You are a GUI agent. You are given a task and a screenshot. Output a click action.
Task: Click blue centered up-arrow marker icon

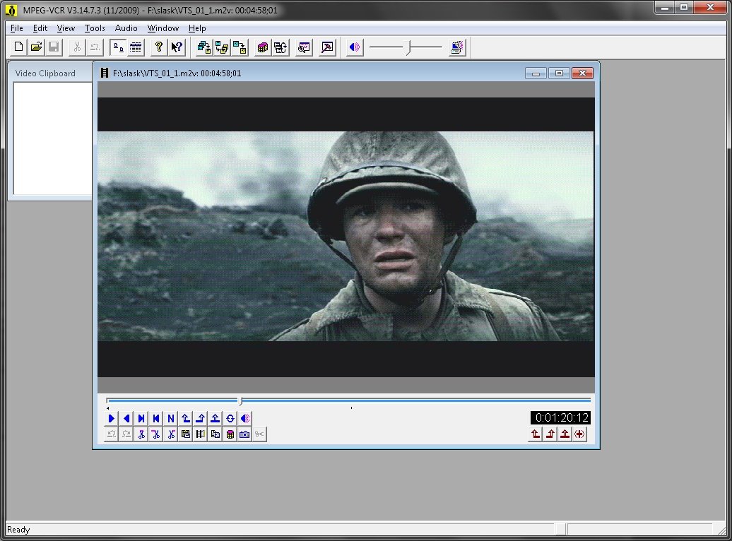[216, 418]
